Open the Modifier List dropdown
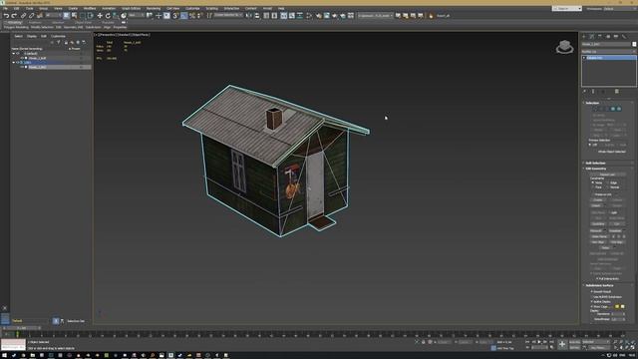638x359 pixels. (x=608, y=51)
